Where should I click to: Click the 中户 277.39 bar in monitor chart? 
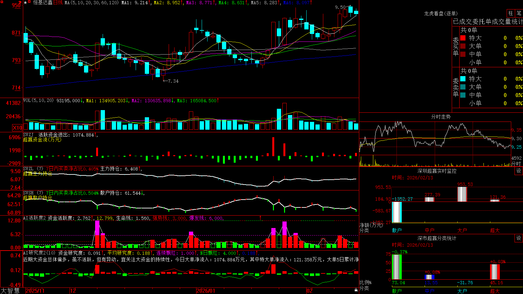tap(430, 200)
